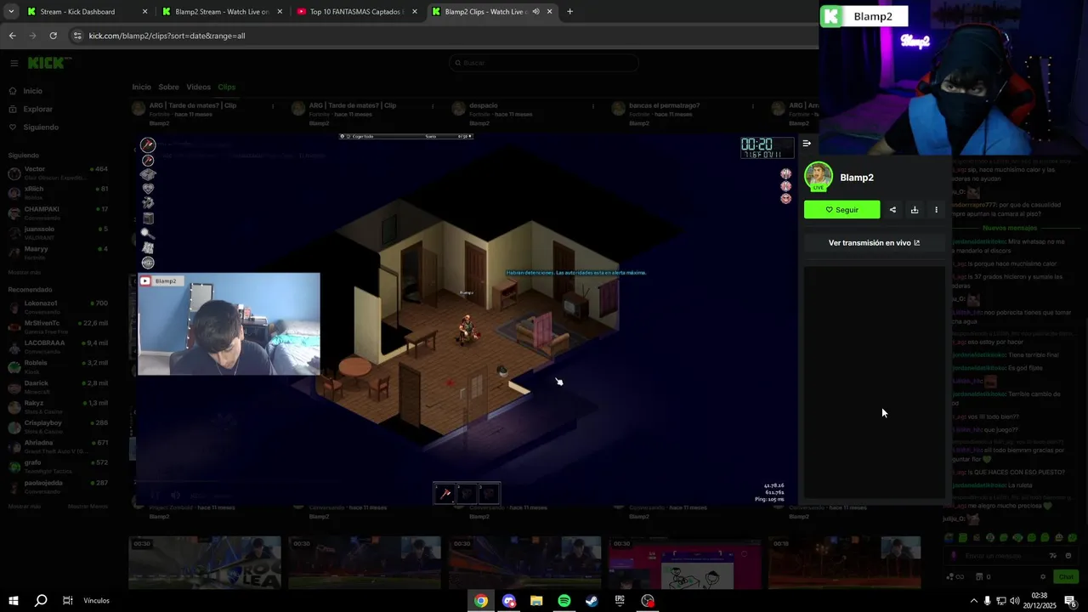The width and height of the screenshot is (1088, 612).
Task: Mute the Blamp2 Clips tab audio icon
Action: pyautogui.click(x=535, y=12)
